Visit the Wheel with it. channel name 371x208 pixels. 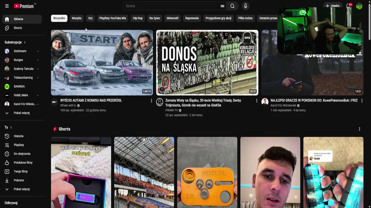click(68, 105)
